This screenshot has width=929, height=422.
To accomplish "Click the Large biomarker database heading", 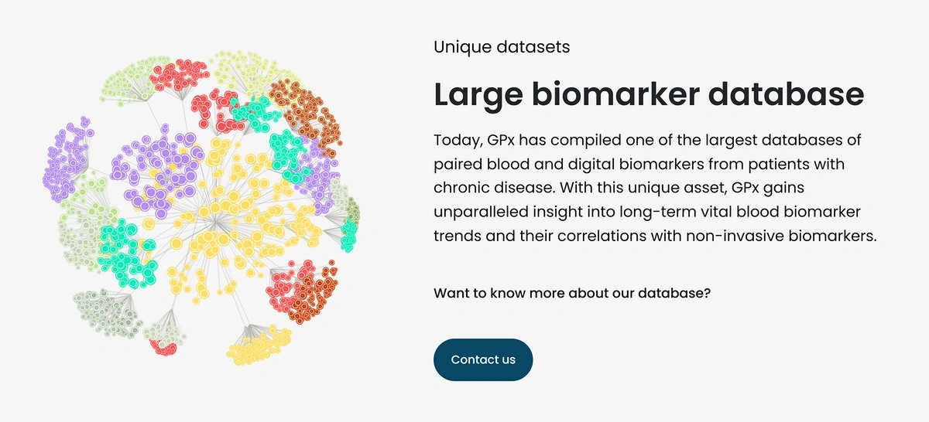I will coord(649,94).
